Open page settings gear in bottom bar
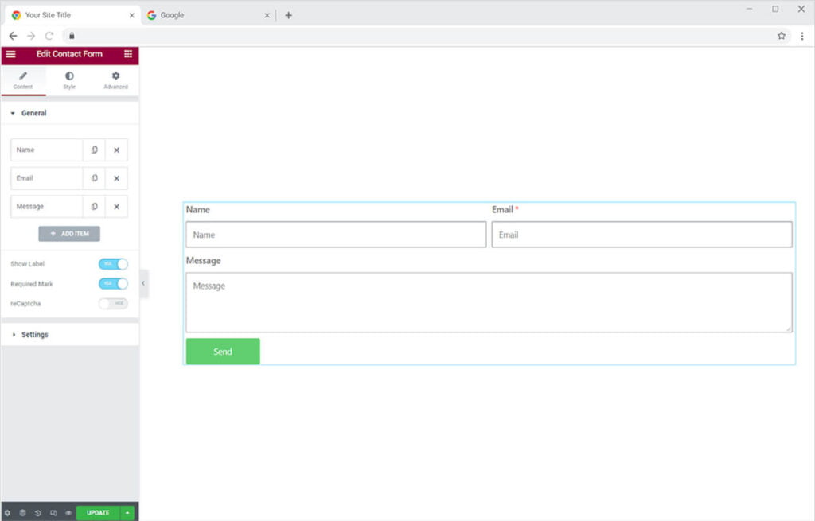815x521 pixels. point(8,513)
